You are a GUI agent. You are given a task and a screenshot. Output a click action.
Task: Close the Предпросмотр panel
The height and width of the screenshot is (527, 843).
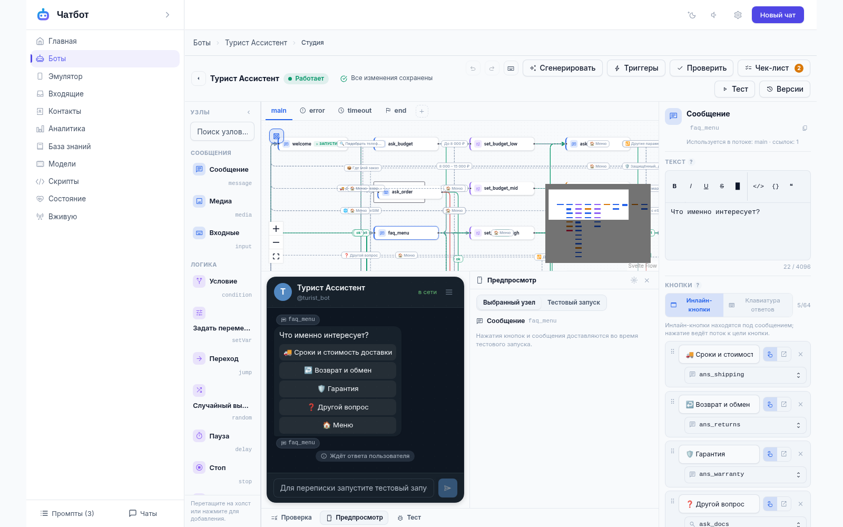point(647,280)
